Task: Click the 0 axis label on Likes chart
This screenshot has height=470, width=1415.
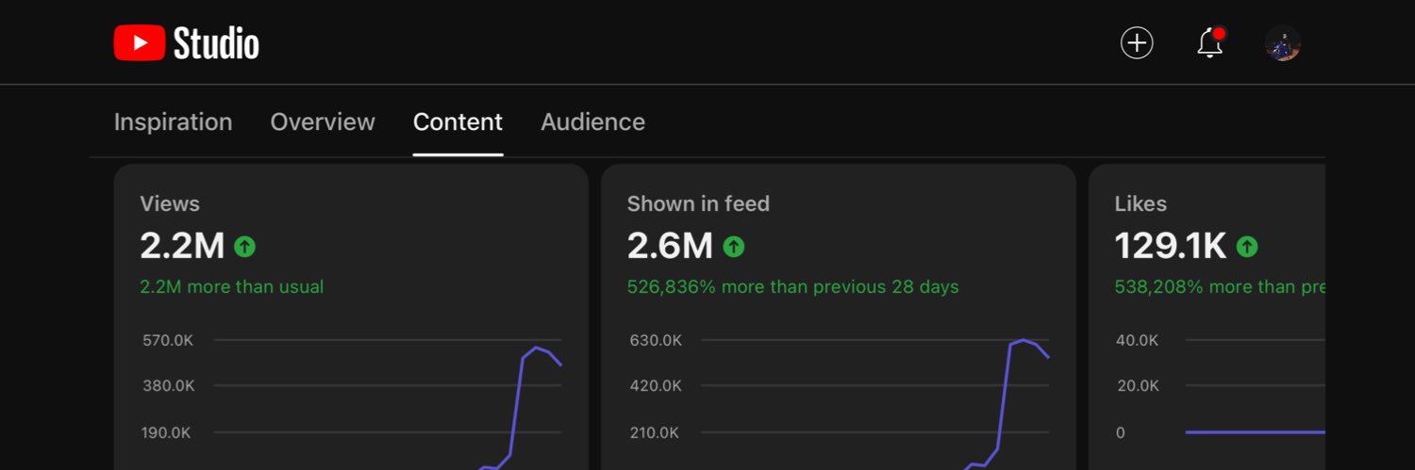Action: tap(1121, 433)
